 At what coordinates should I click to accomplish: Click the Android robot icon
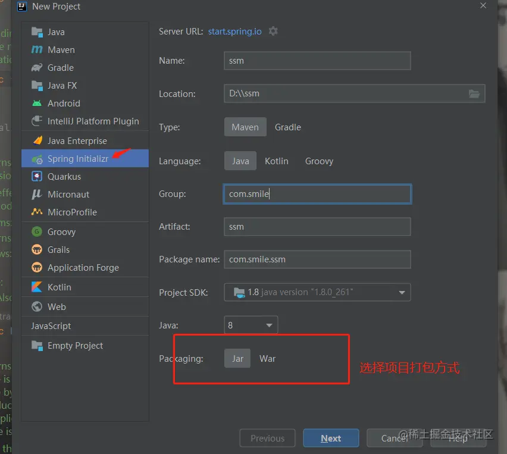[x=37, y=104]
